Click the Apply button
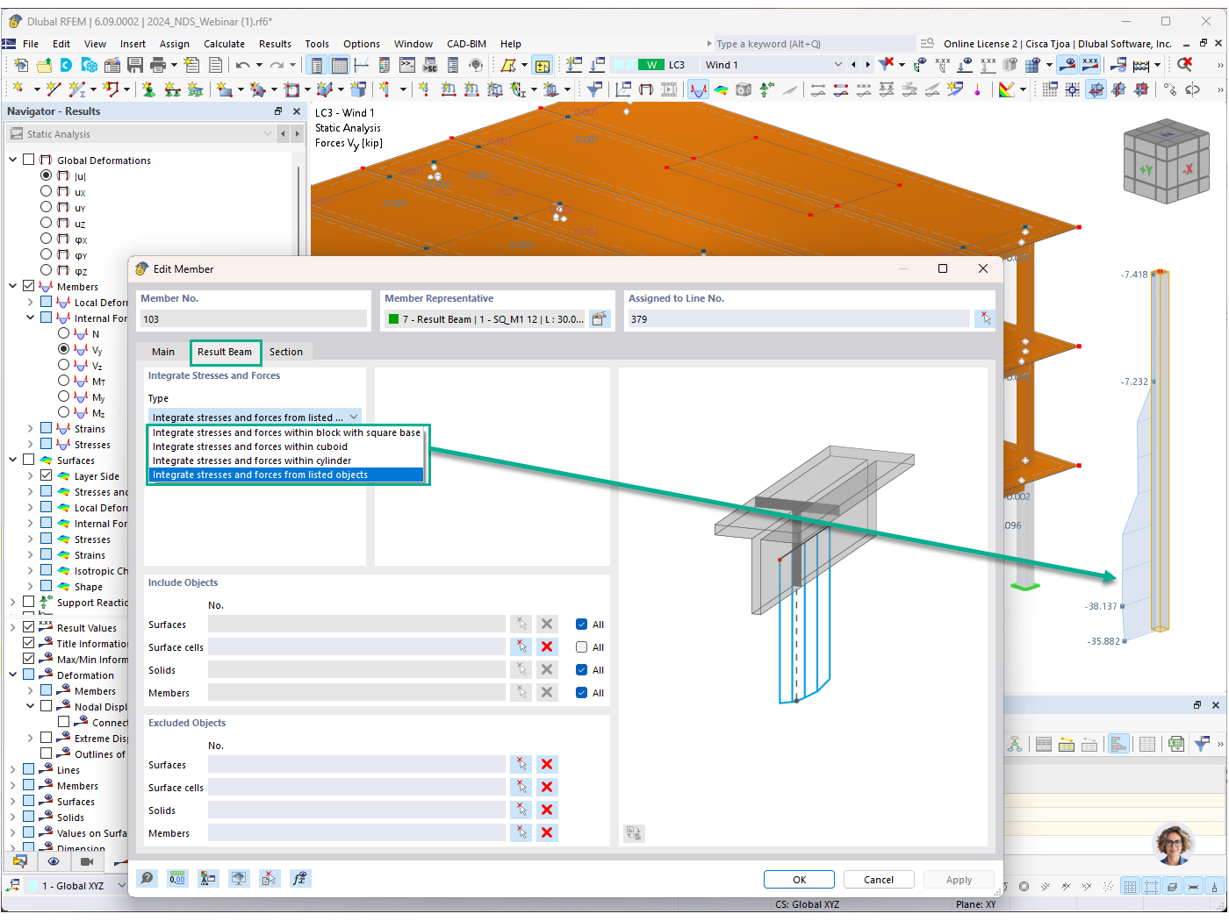 (959, 879)
